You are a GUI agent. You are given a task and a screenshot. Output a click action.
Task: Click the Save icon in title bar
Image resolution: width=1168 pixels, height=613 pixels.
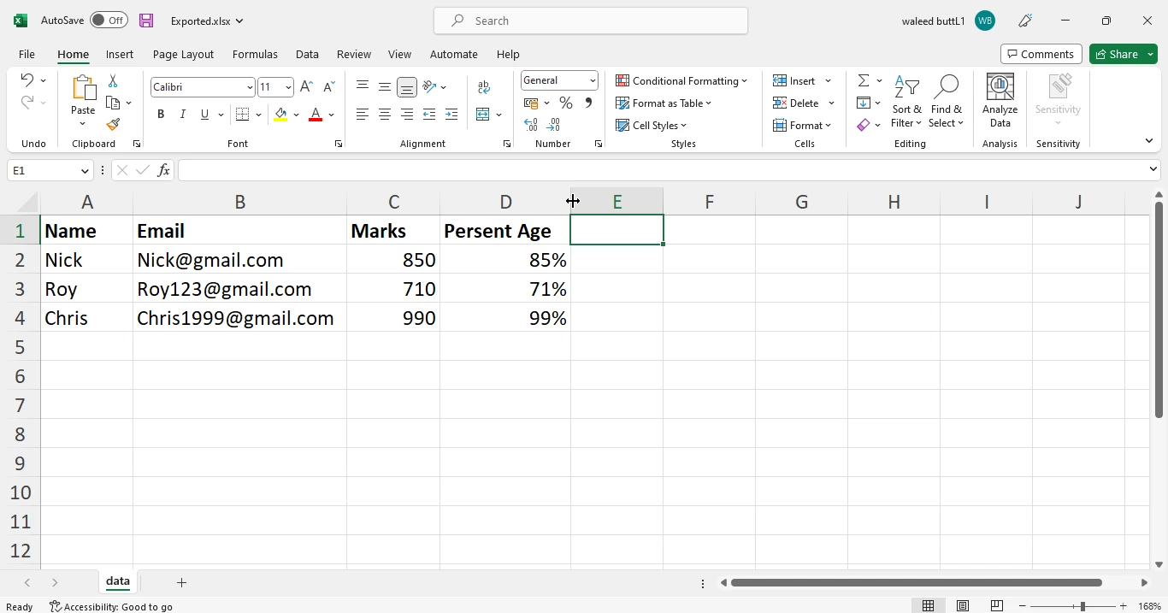click(x=146, y=21)
